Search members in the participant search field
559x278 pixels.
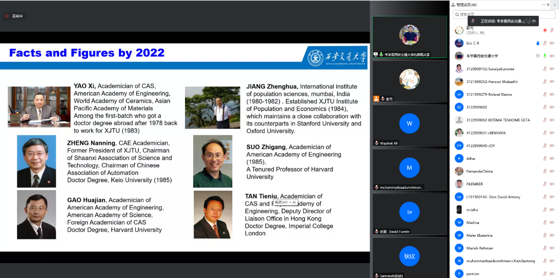[504, 14]
